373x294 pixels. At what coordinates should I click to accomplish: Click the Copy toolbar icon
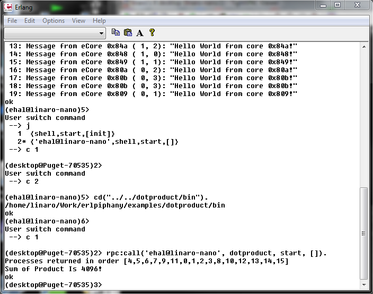pos(116,32)
